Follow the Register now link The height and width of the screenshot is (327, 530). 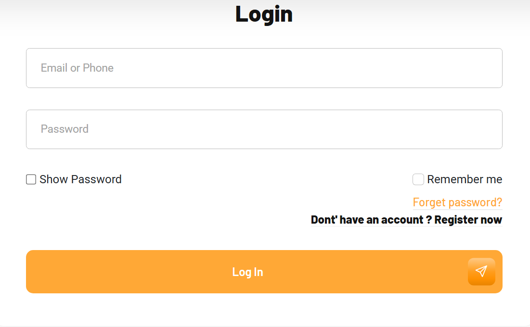coord(468,220)
